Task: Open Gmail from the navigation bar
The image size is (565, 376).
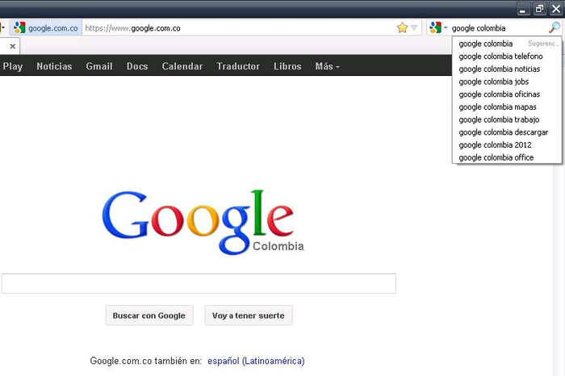Action: tap(99, 66)
